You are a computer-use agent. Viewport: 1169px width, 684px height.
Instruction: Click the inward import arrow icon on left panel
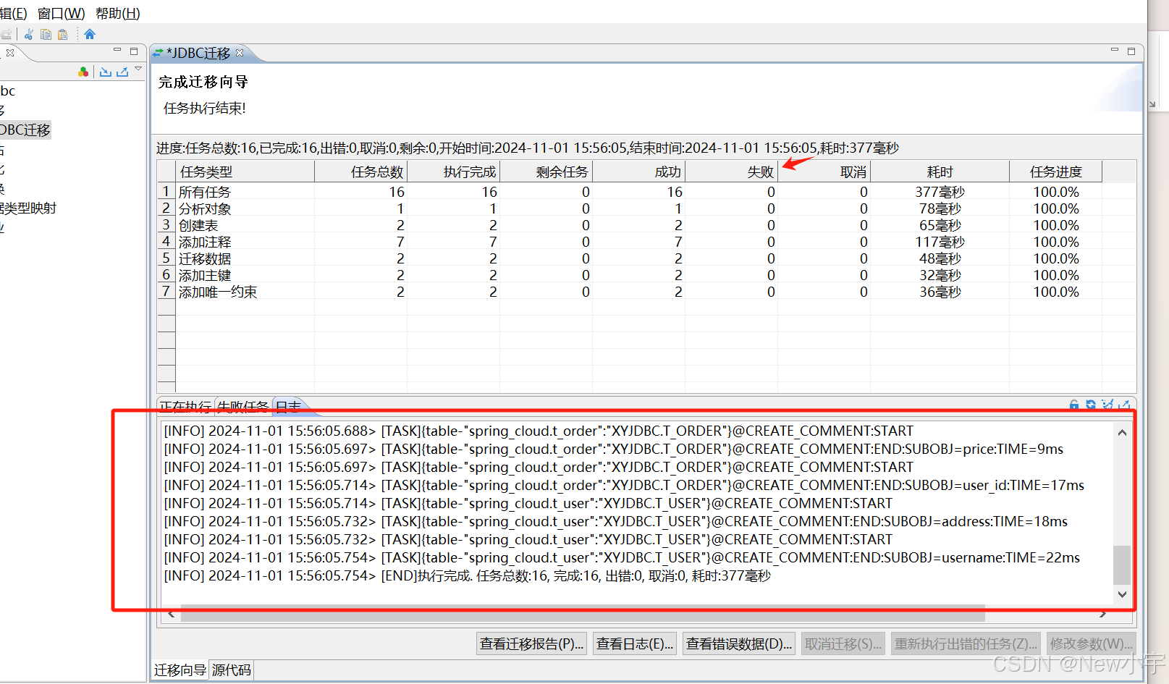point(106,72)
